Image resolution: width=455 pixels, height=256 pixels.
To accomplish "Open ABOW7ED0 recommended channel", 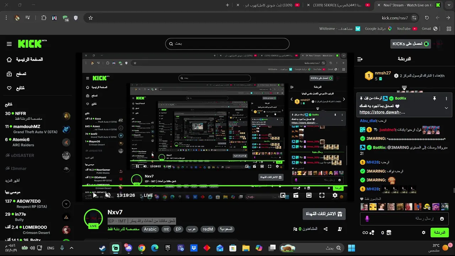I will tap(37, 204).
